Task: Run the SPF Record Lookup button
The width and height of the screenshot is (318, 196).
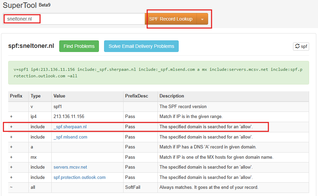Action: (x=171, y=19)
